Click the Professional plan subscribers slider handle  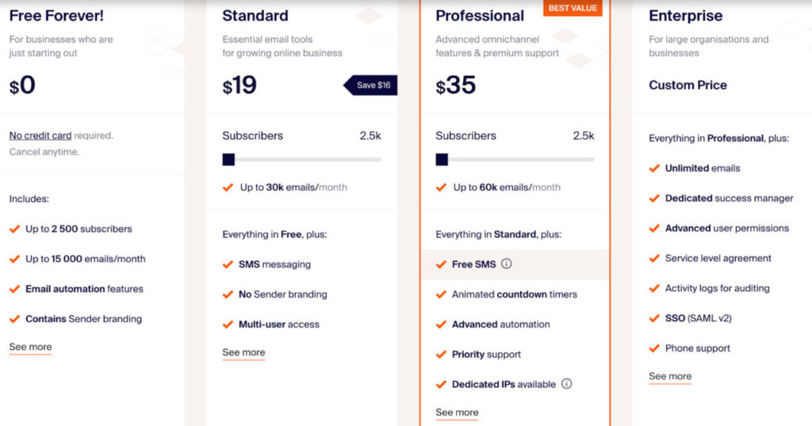click(442, 159)
